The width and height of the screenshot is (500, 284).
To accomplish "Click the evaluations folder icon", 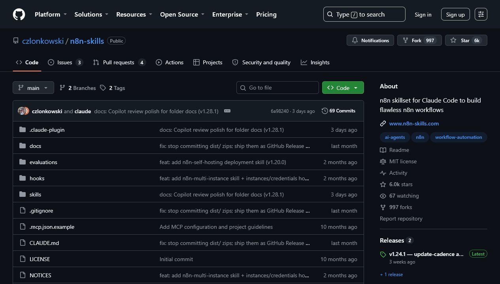I will [x=23, y=162].
